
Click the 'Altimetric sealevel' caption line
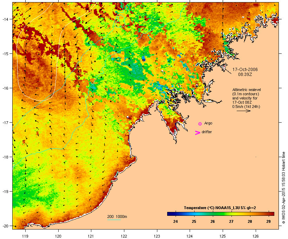point(247,90)
